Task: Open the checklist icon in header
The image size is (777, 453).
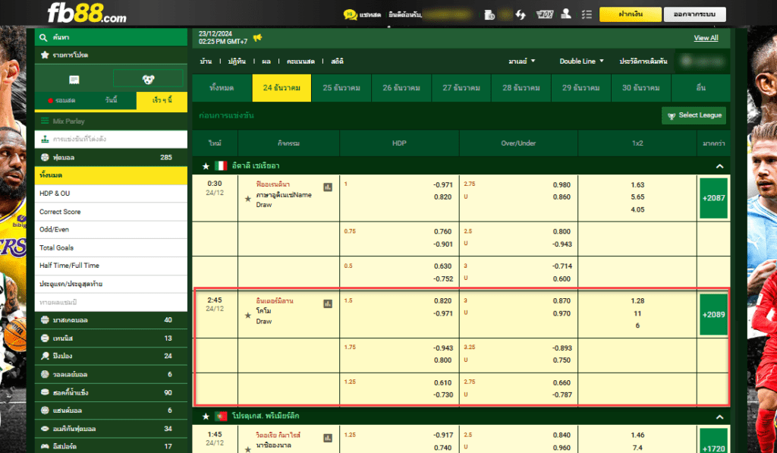Action: tap(587, 14)
